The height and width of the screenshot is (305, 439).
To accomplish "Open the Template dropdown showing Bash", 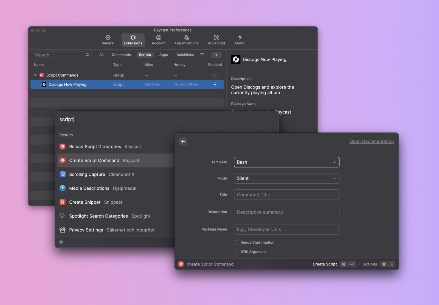I will pos(286,162).
